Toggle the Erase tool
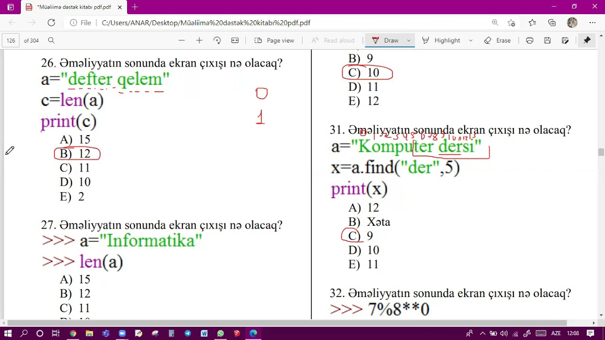This screenshot has width=605, height=340. click(497, 41)
